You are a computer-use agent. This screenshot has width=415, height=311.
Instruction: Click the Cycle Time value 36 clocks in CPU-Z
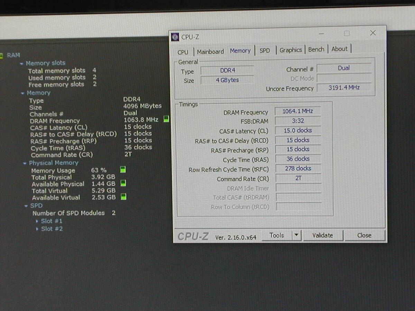(298, 159)
